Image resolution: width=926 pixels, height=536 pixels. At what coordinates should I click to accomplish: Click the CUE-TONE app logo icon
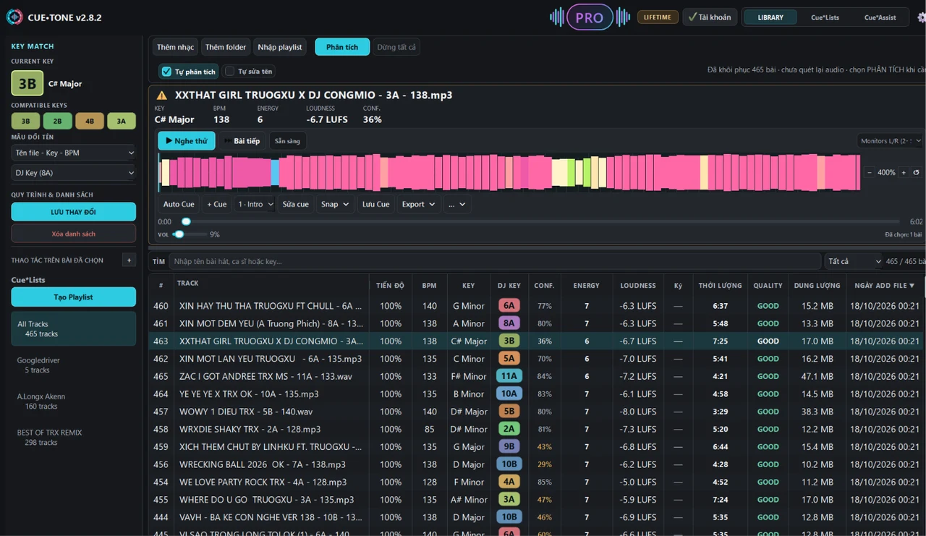[x=14, y=17]
